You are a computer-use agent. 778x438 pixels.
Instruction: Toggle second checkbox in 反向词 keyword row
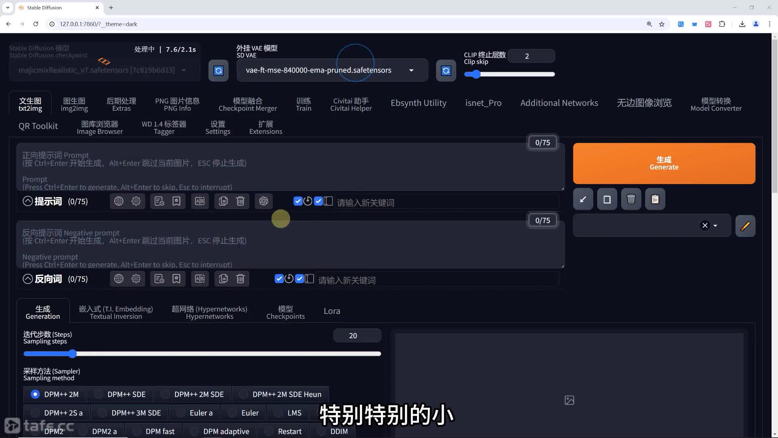pos(299,279)
